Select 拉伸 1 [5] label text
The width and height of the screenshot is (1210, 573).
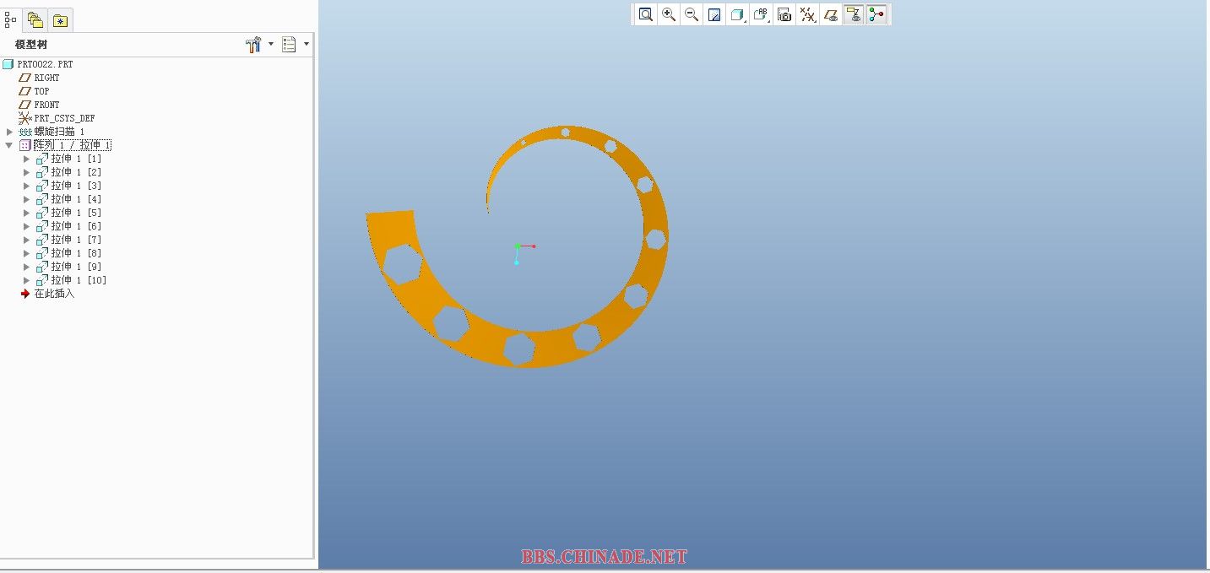(x=76, y=213)
